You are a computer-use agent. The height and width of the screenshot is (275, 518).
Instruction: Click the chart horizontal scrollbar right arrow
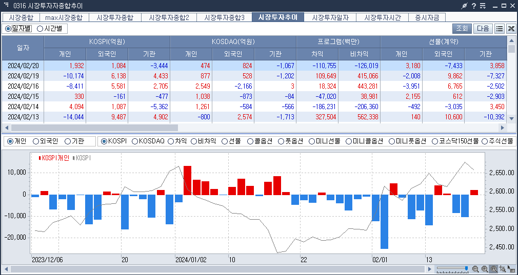(x=429, y=269)
